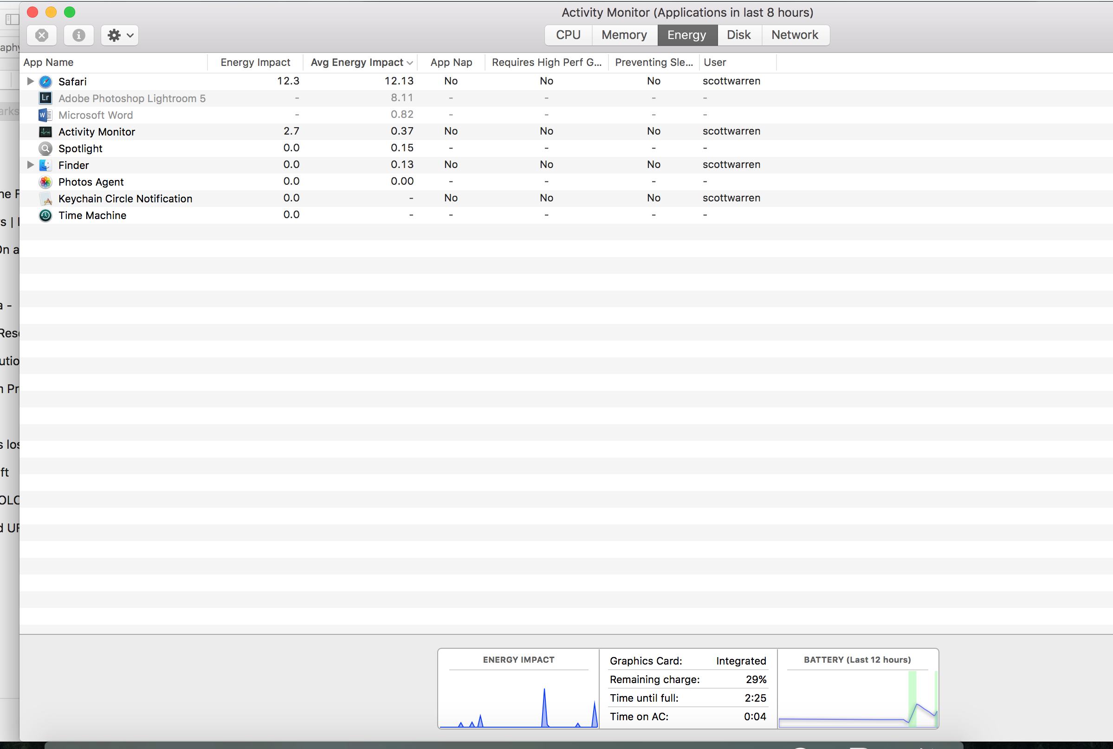
Task: Click the Finder face icon
Action: pyautogui.click(x=45, y=165)
